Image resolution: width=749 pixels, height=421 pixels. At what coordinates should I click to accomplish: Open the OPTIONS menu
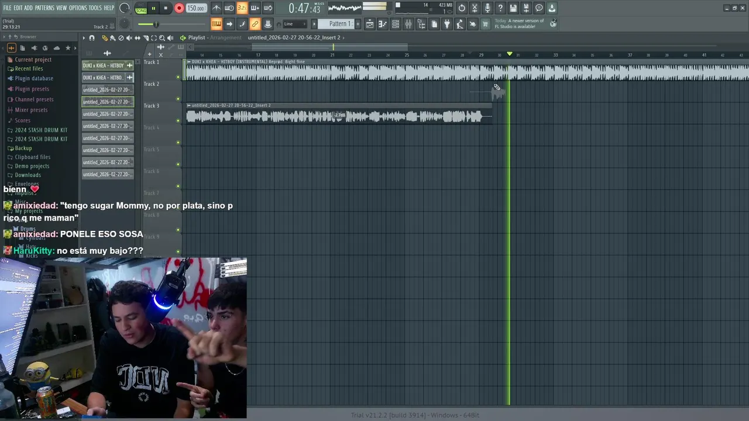click(x=78, y=8)
